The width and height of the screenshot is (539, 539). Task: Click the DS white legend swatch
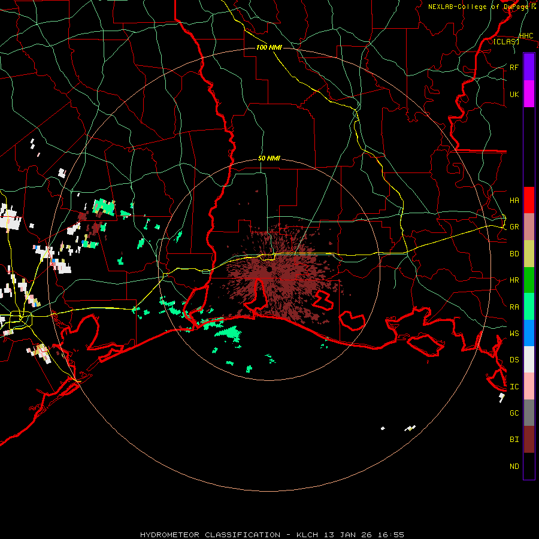coord(529,359)
